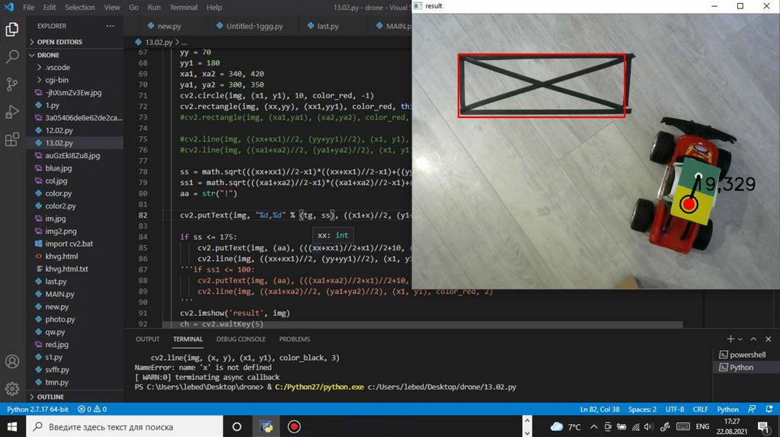Click the Python 2.7.17 64-bit interpreter selector
This screenshot has height=437, width=780.
(x=37, y=409)
